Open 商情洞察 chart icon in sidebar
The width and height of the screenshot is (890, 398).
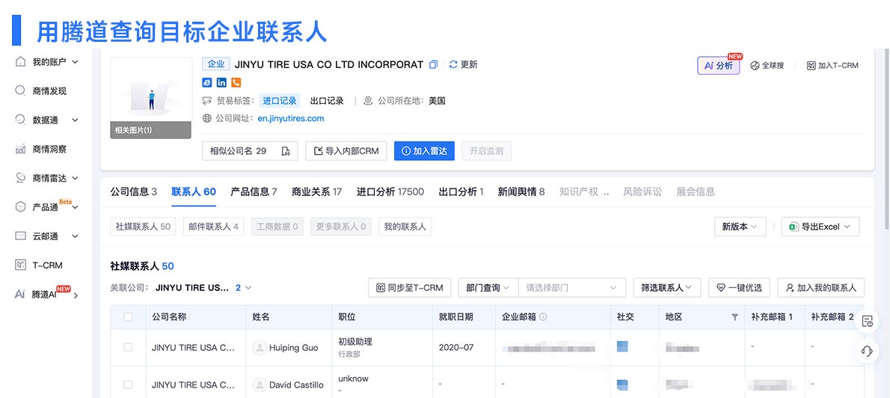(20, 150)
